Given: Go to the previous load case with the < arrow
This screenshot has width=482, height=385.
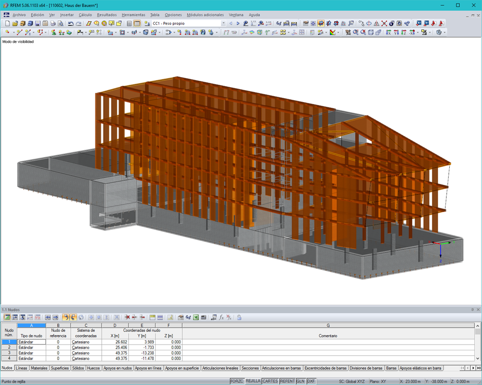Looking at the screenshot, I should (231, 23).
